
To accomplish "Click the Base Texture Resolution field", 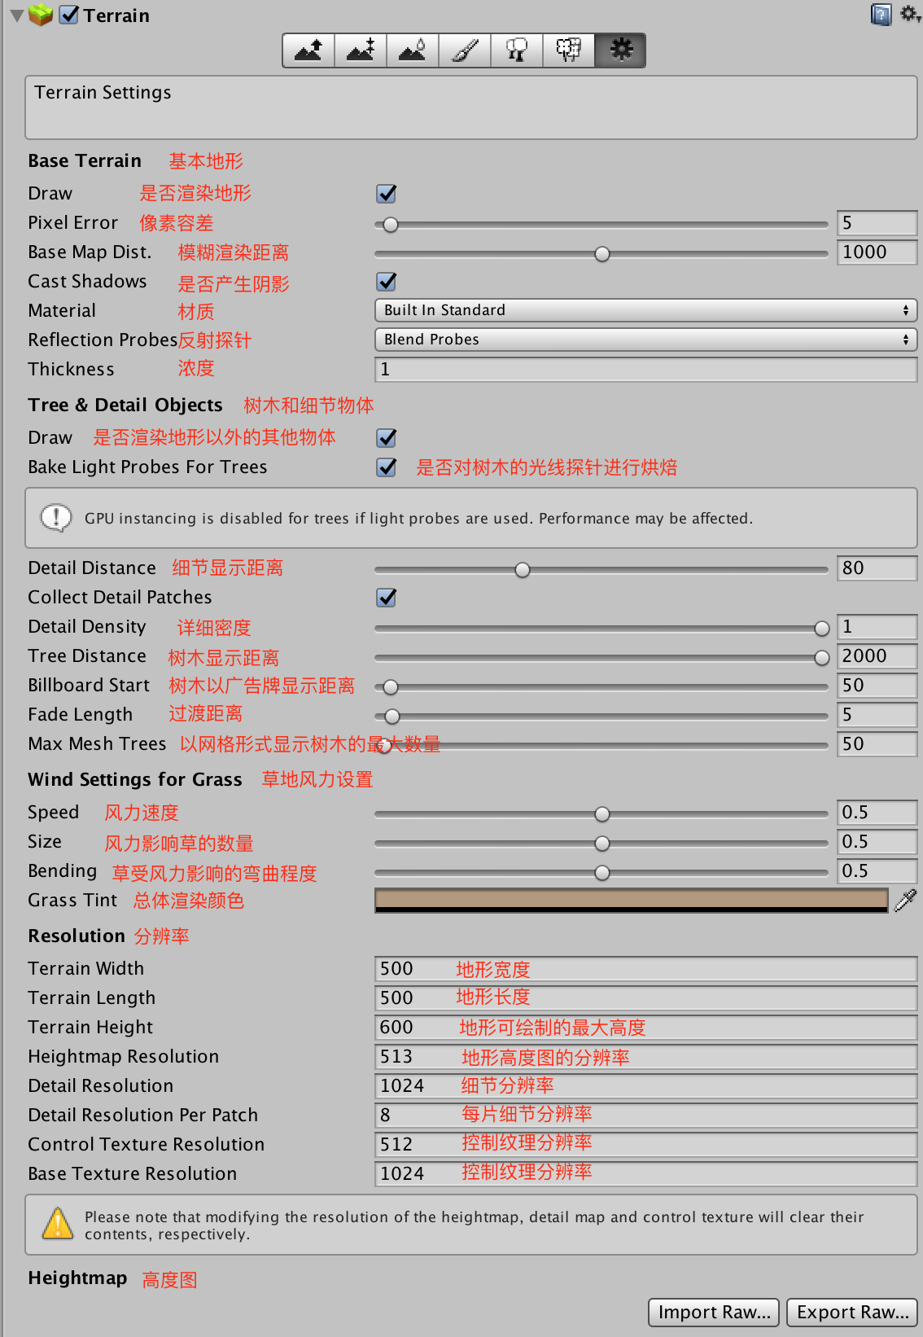I will (645, 1174).
